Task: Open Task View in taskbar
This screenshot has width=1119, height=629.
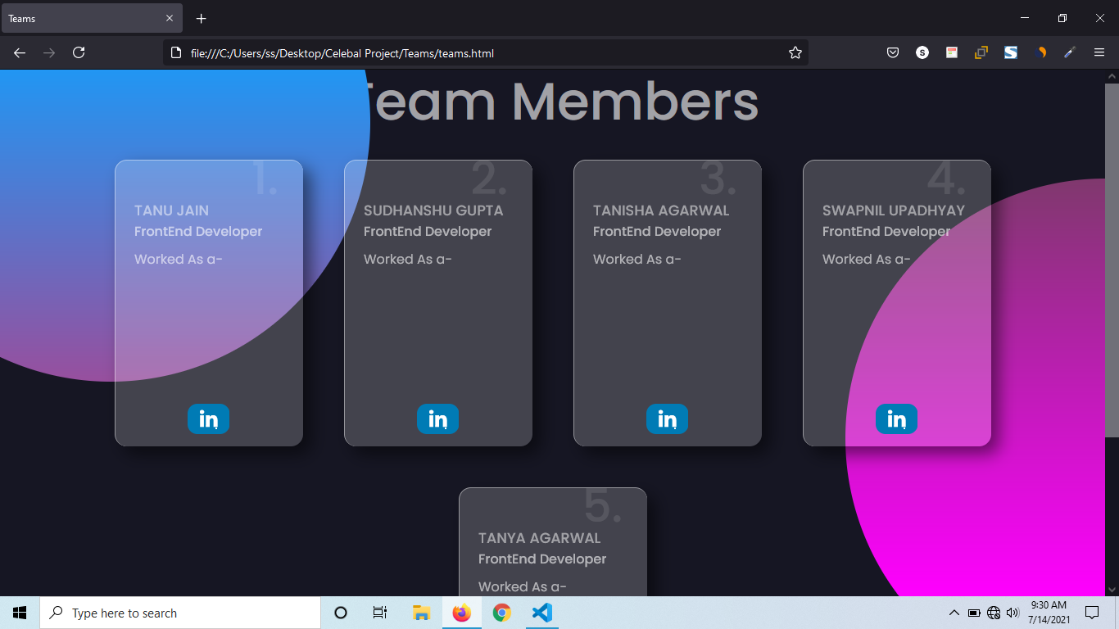Action: [x=380, y=613]
